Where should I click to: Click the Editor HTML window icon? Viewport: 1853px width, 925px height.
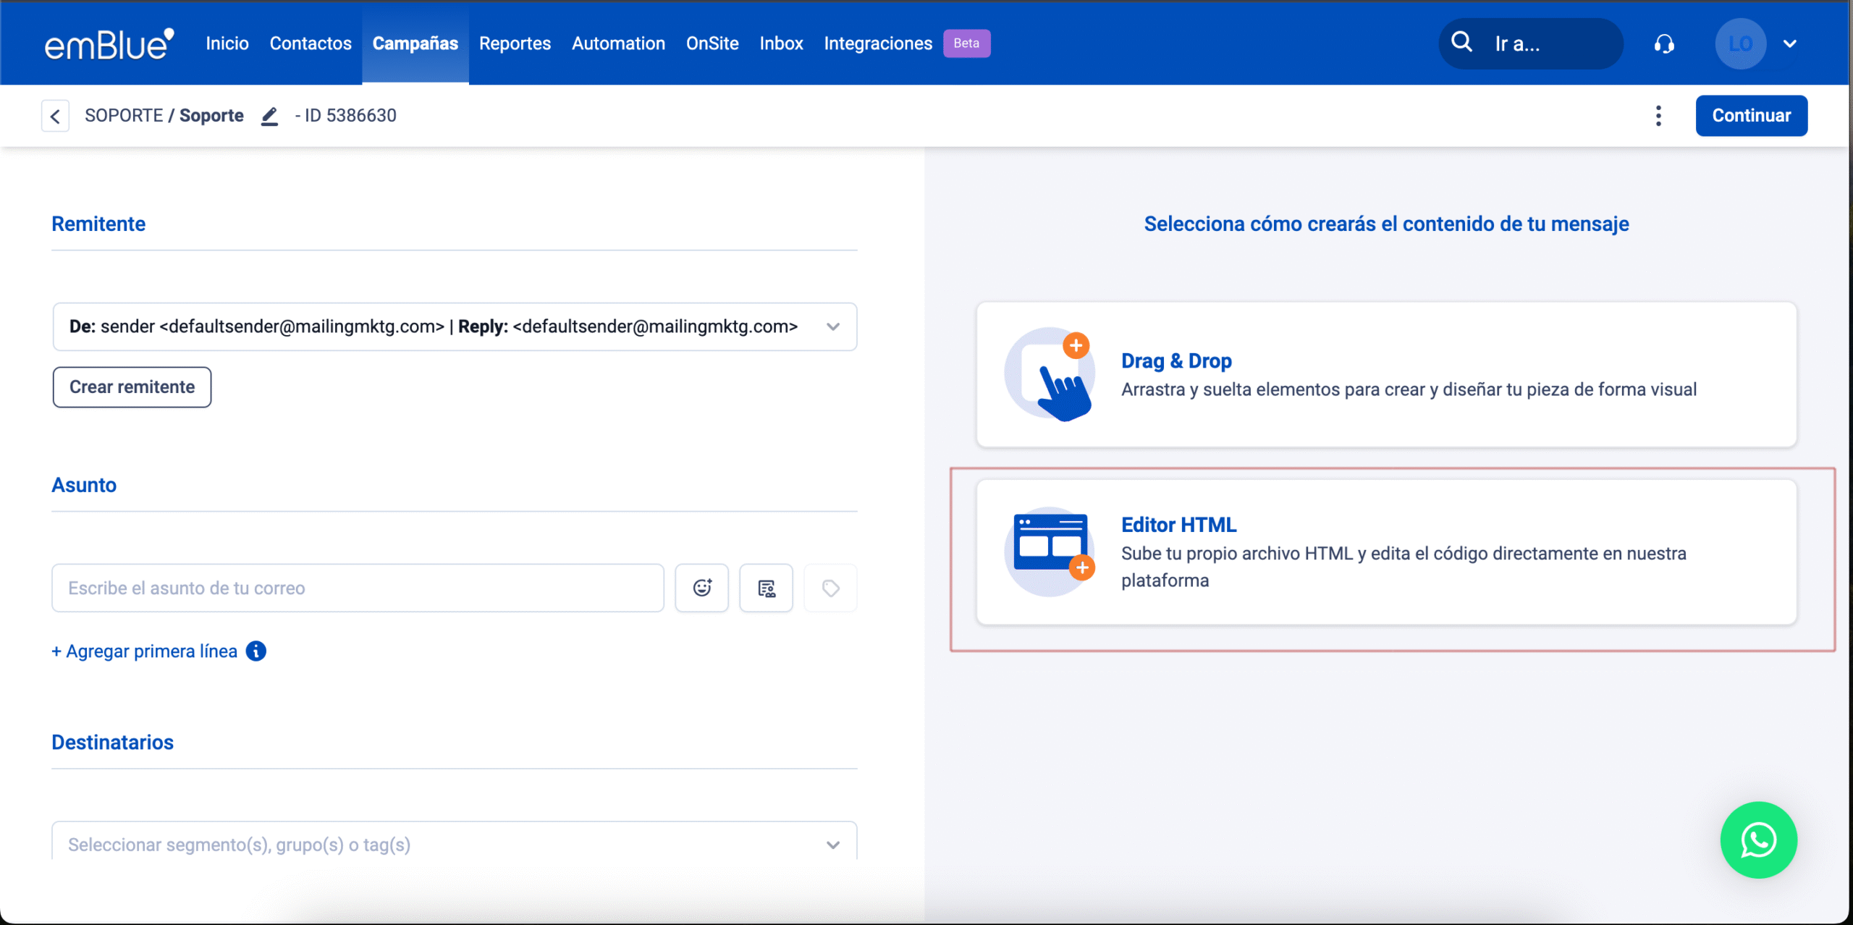1050,552
